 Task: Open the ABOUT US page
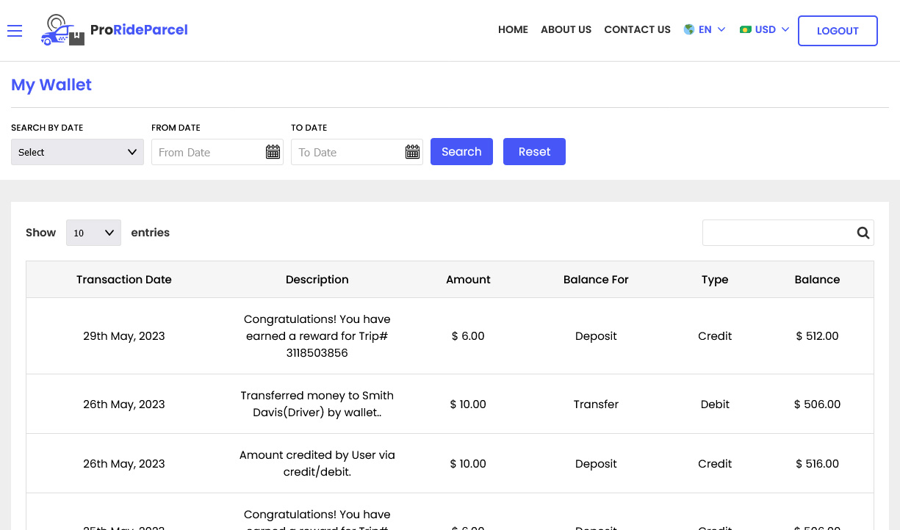click(566, 29)
